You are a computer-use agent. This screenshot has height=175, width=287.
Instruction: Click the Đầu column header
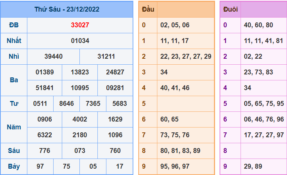(148, 9)
